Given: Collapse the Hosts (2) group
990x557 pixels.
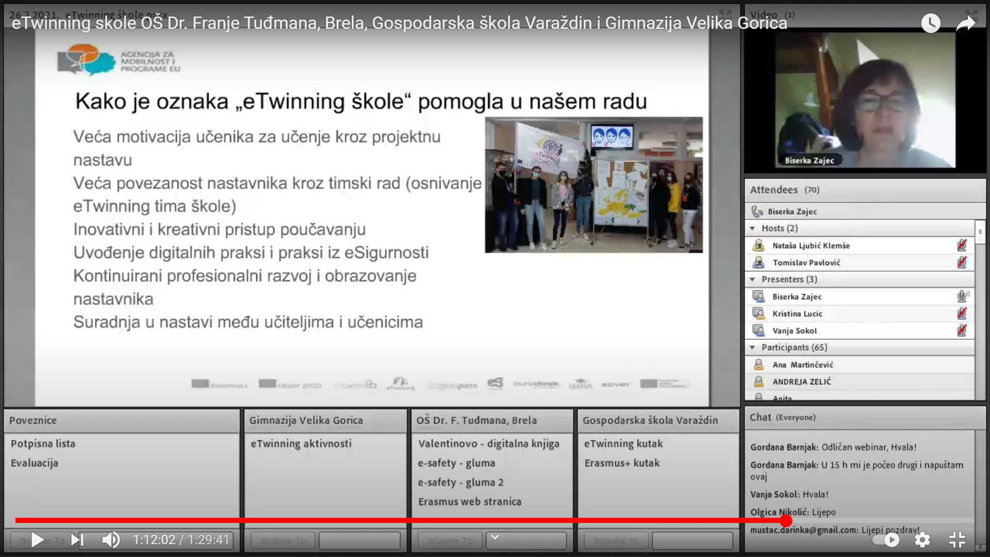Looking at the screenshot, I should 752,228.
